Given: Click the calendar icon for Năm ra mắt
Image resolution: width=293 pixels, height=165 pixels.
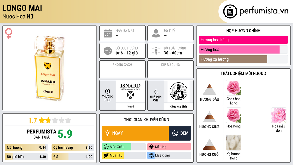Looking at the screenshot, I should coord(108,33).
